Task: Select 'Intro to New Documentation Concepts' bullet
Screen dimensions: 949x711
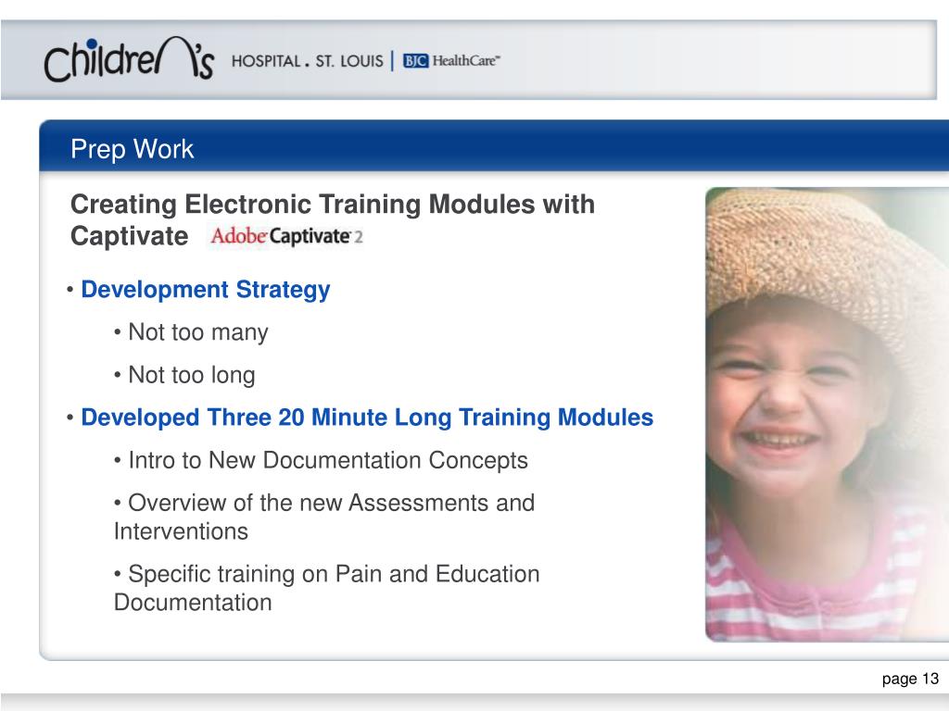Action: click(328, 460)
